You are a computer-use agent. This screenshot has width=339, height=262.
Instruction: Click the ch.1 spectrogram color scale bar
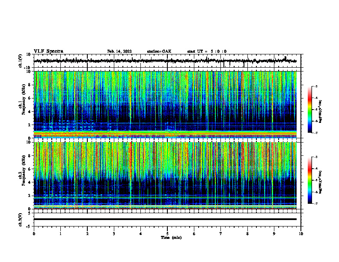click(x=309, y=110)
